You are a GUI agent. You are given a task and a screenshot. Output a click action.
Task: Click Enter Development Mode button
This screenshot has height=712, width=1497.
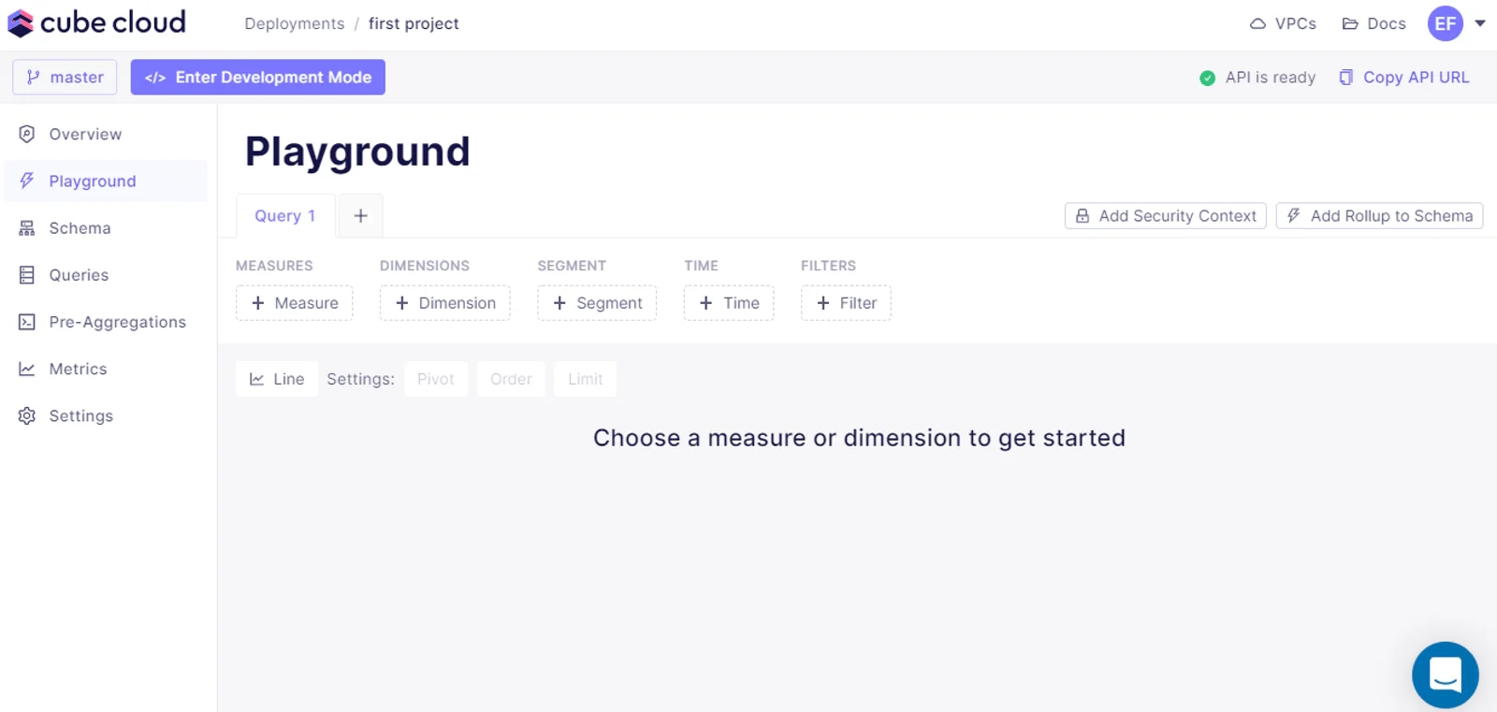258,77
